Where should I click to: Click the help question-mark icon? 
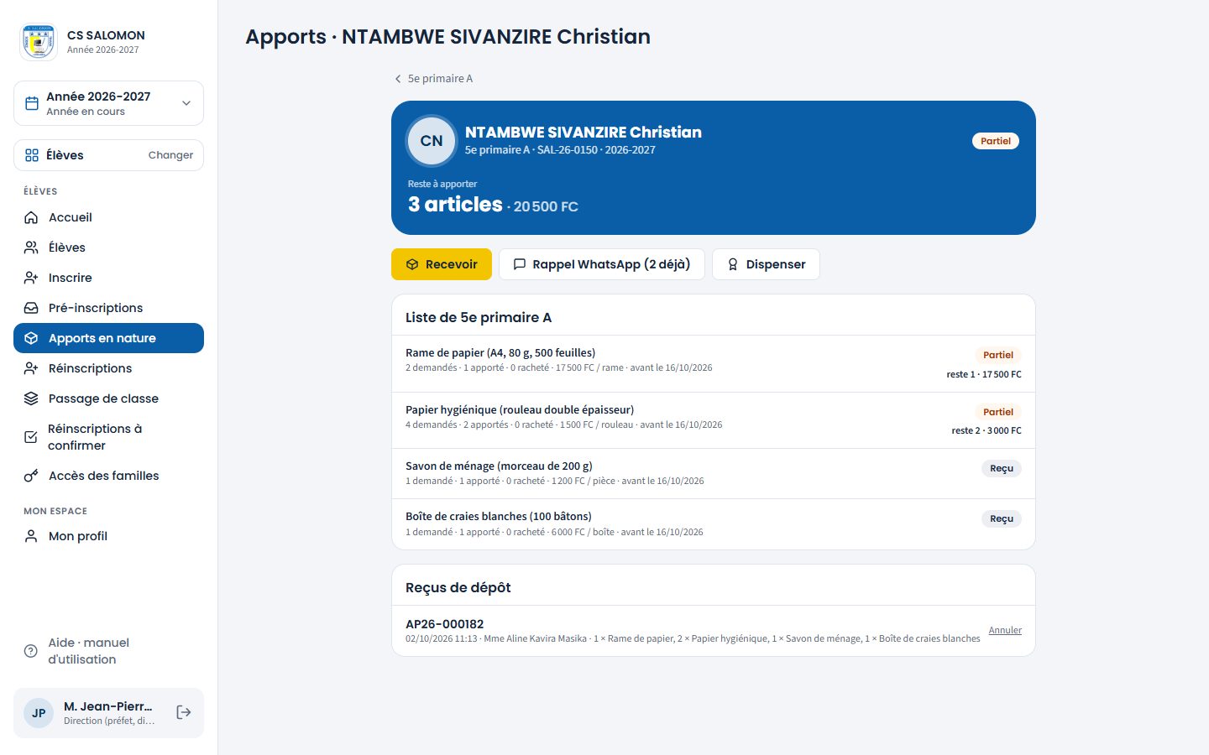click(x=31, y=651)
